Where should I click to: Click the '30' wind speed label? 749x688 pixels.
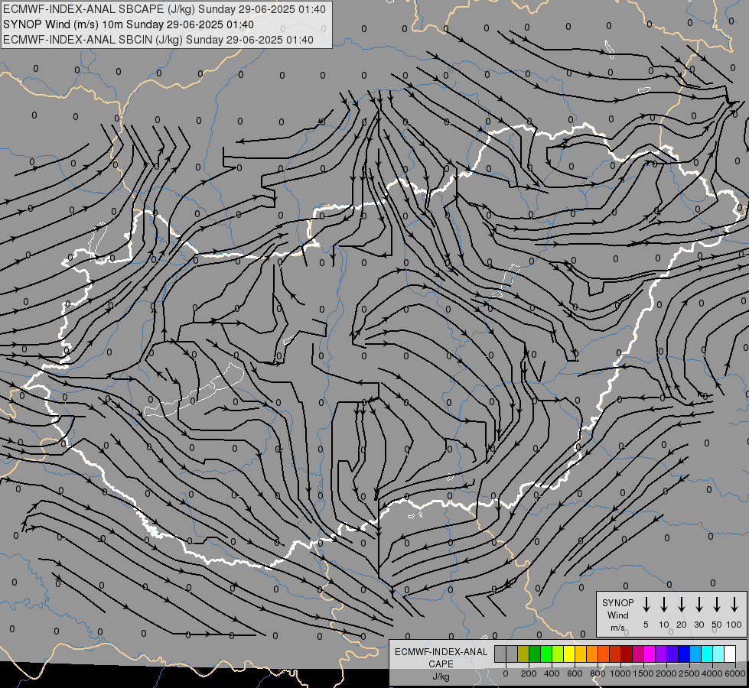(699, 625)
